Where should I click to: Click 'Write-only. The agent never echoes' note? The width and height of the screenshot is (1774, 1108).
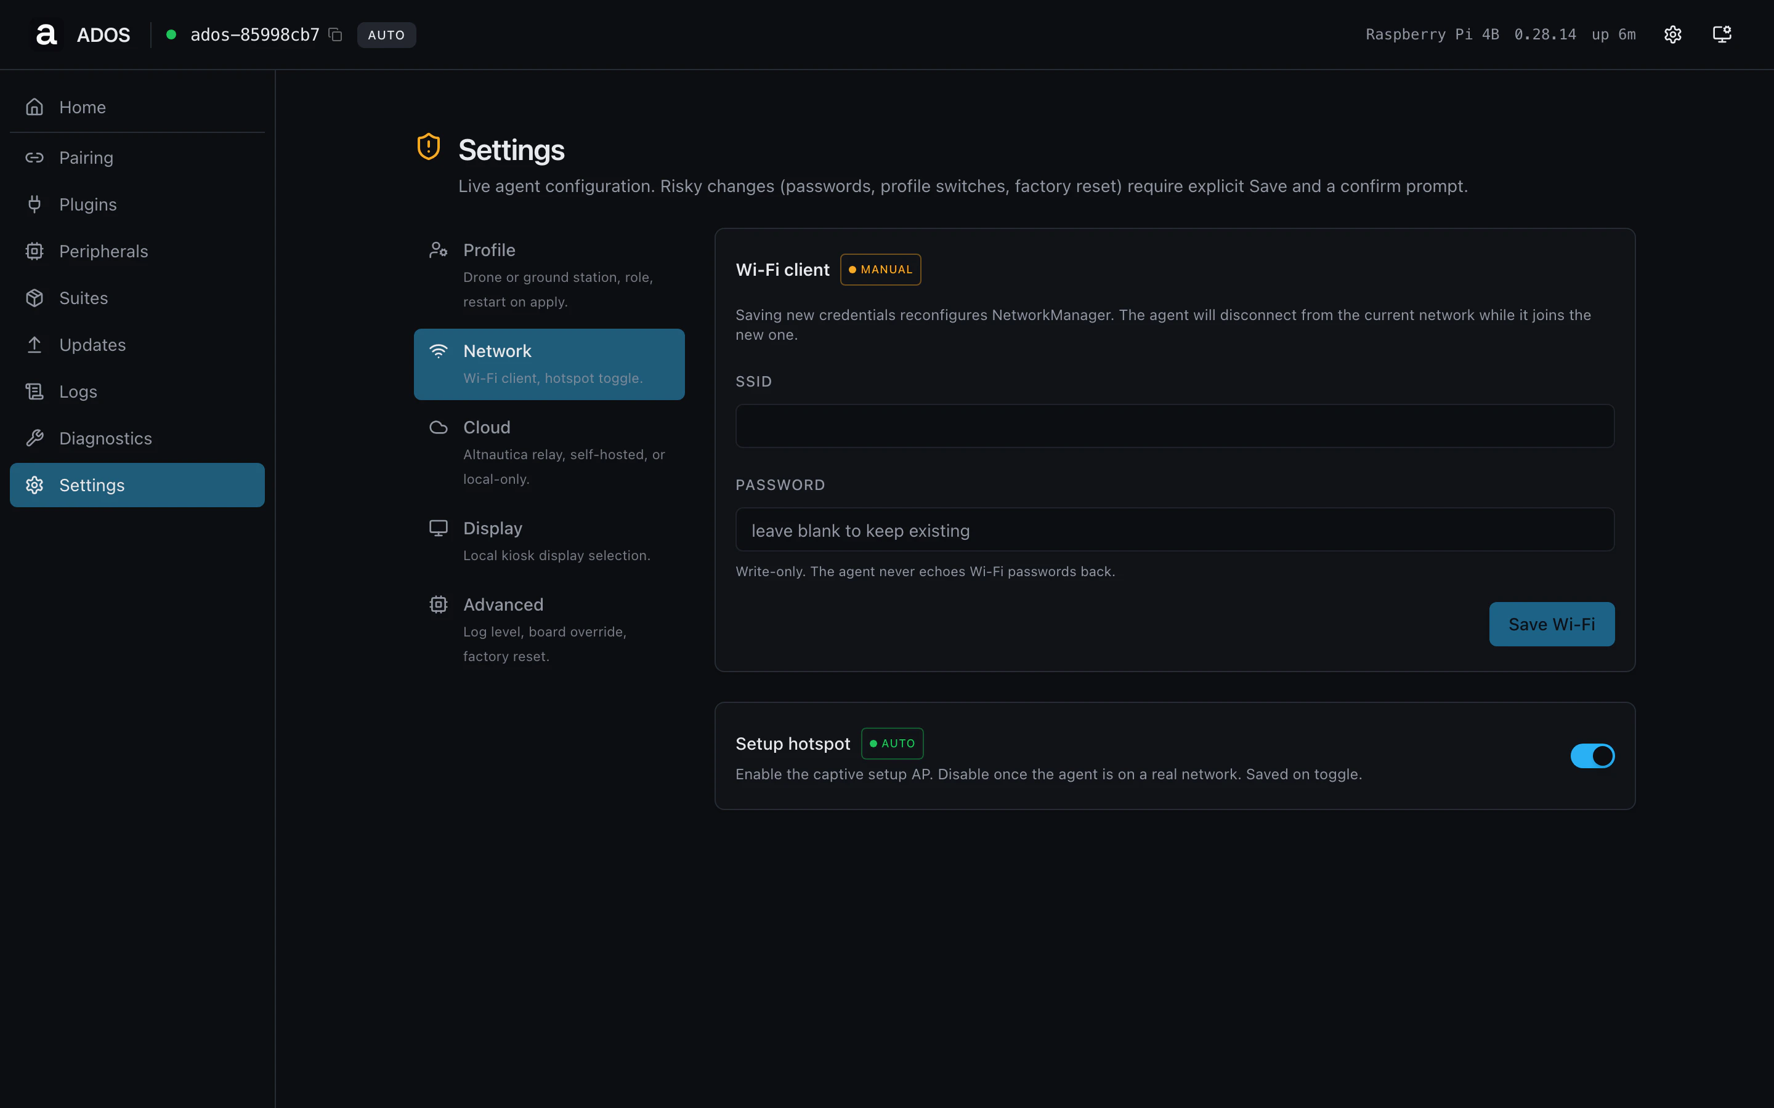925,572
